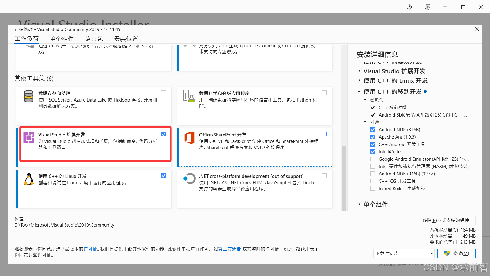Expand the 单个组件 section in details
The image size is (490, 276).
point(359,204)
